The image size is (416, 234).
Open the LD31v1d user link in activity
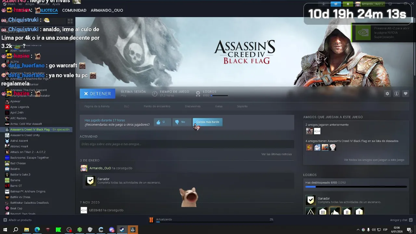click(x=95, y=210)
